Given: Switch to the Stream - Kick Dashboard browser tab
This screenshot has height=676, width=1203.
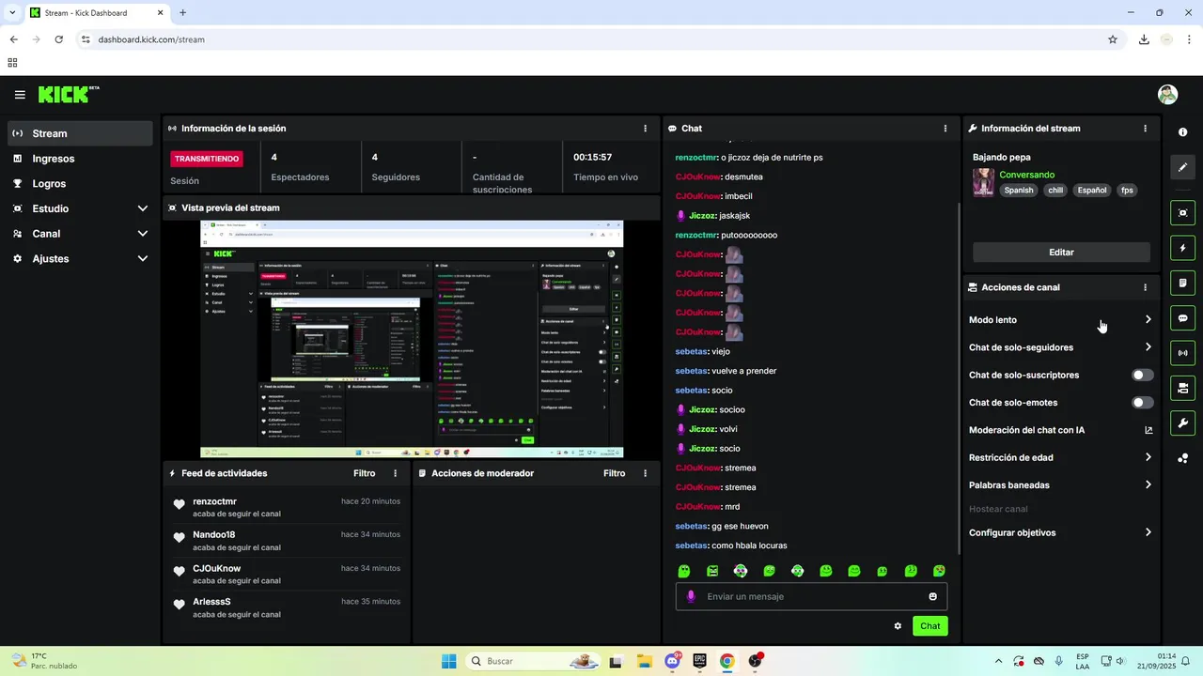Looking at the screenshot, I should click(96, 12).
